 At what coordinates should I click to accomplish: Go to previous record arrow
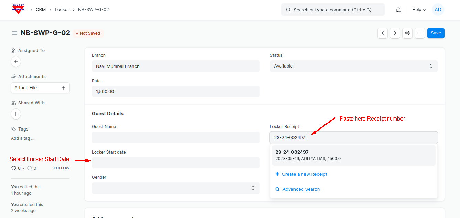coord(383,33)
